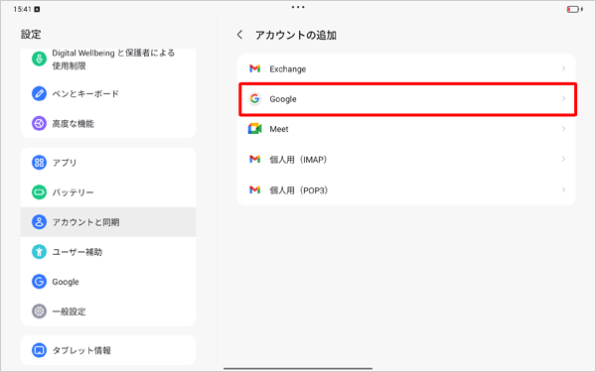The height and width of the screenshot is (372, 596).
Task: Add a Meet account
Action: tap(406, 129)
